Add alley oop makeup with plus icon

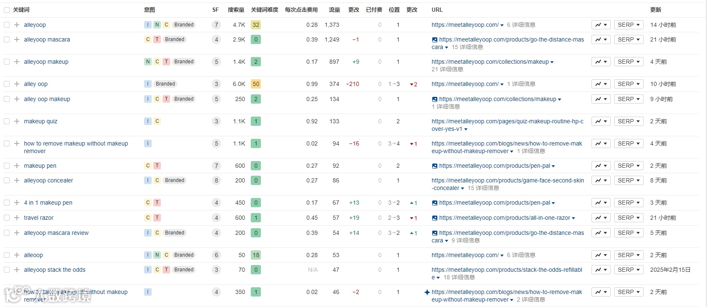[17, 99]
